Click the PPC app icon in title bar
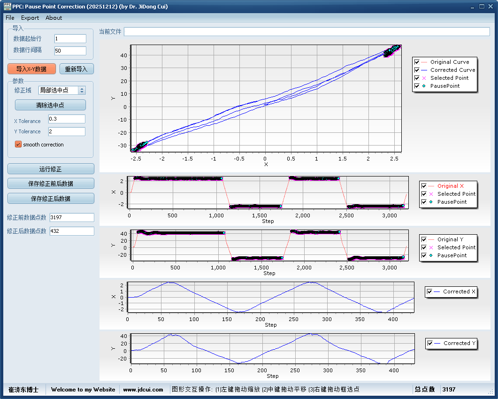The image size is (498, 399). (x=7, y=7)
